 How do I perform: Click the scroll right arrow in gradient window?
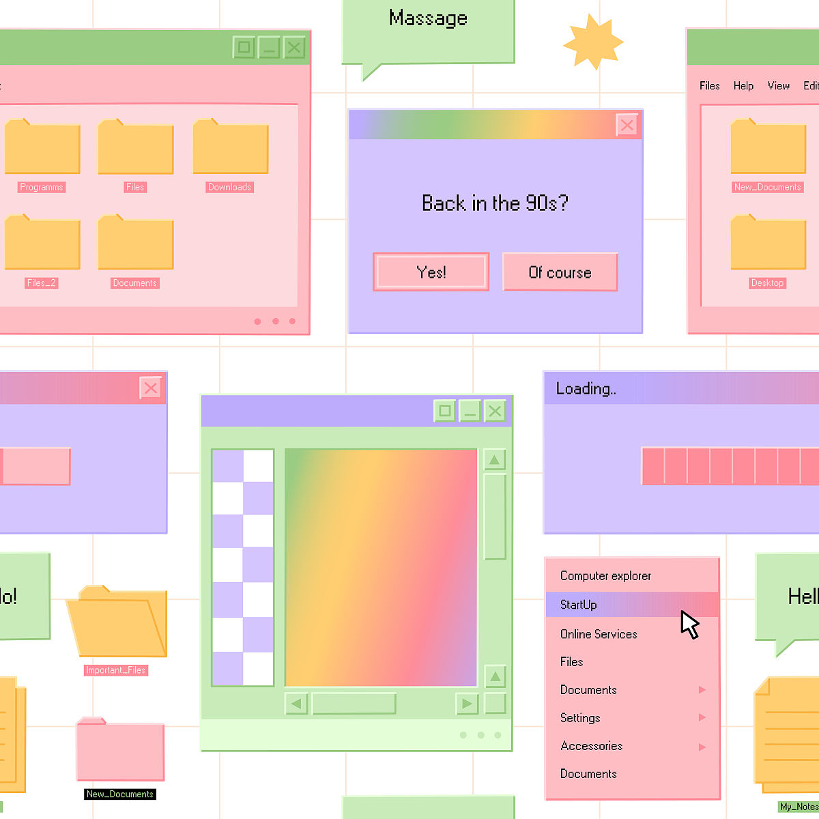467,704
